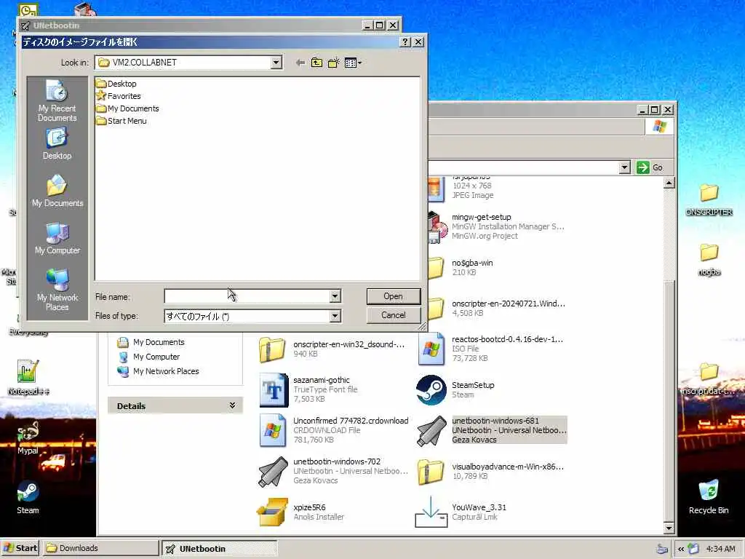Select SteamSetup installer icon

(x=431, y=390)
